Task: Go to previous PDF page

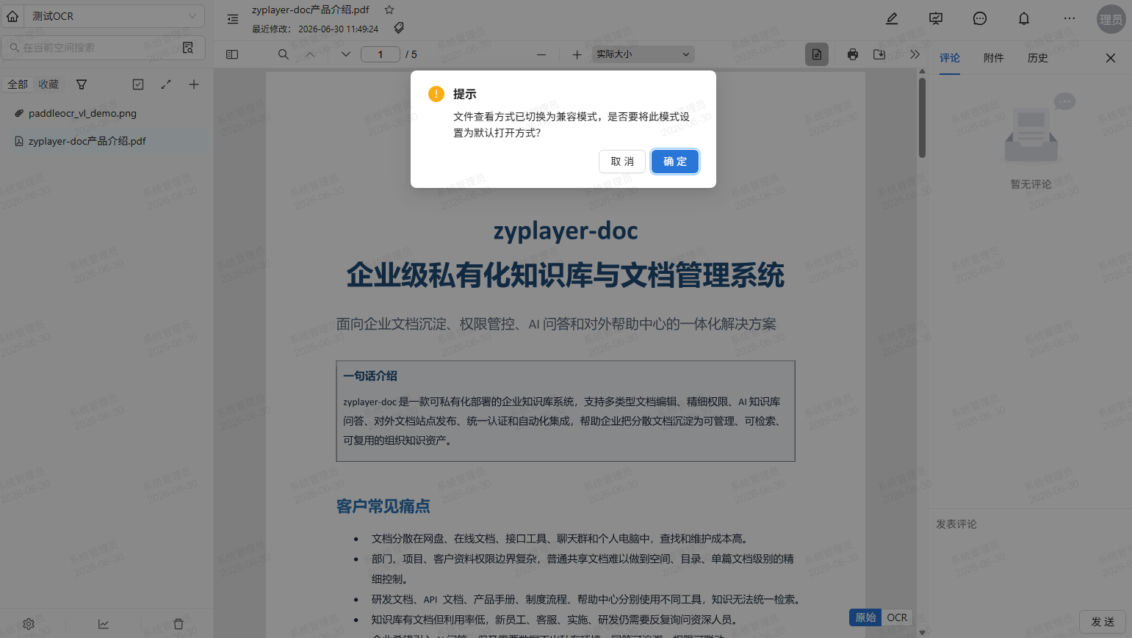Action: click(x=310, y=54)
